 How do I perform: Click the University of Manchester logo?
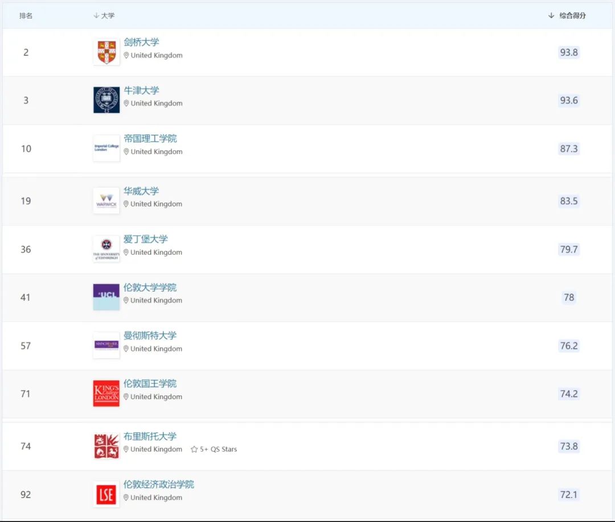coord(106,345)
